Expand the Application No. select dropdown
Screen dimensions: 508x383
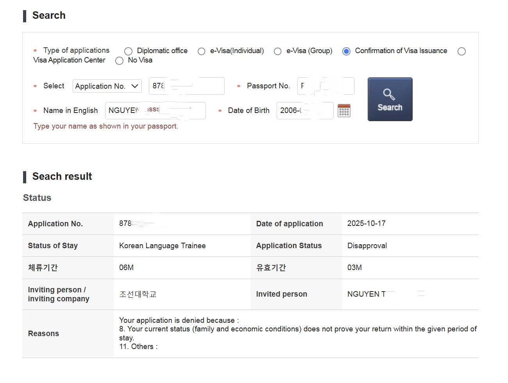click(107, 86)
